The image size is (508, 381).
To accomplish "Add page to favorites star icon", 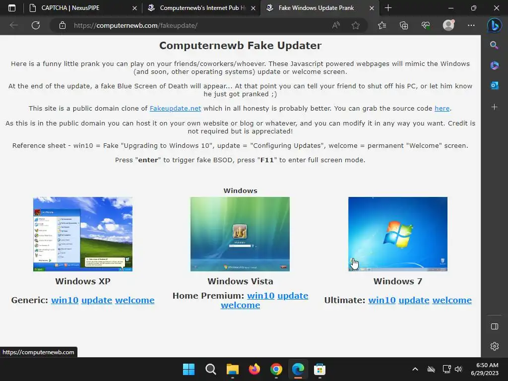I will (x=356, y=25).
